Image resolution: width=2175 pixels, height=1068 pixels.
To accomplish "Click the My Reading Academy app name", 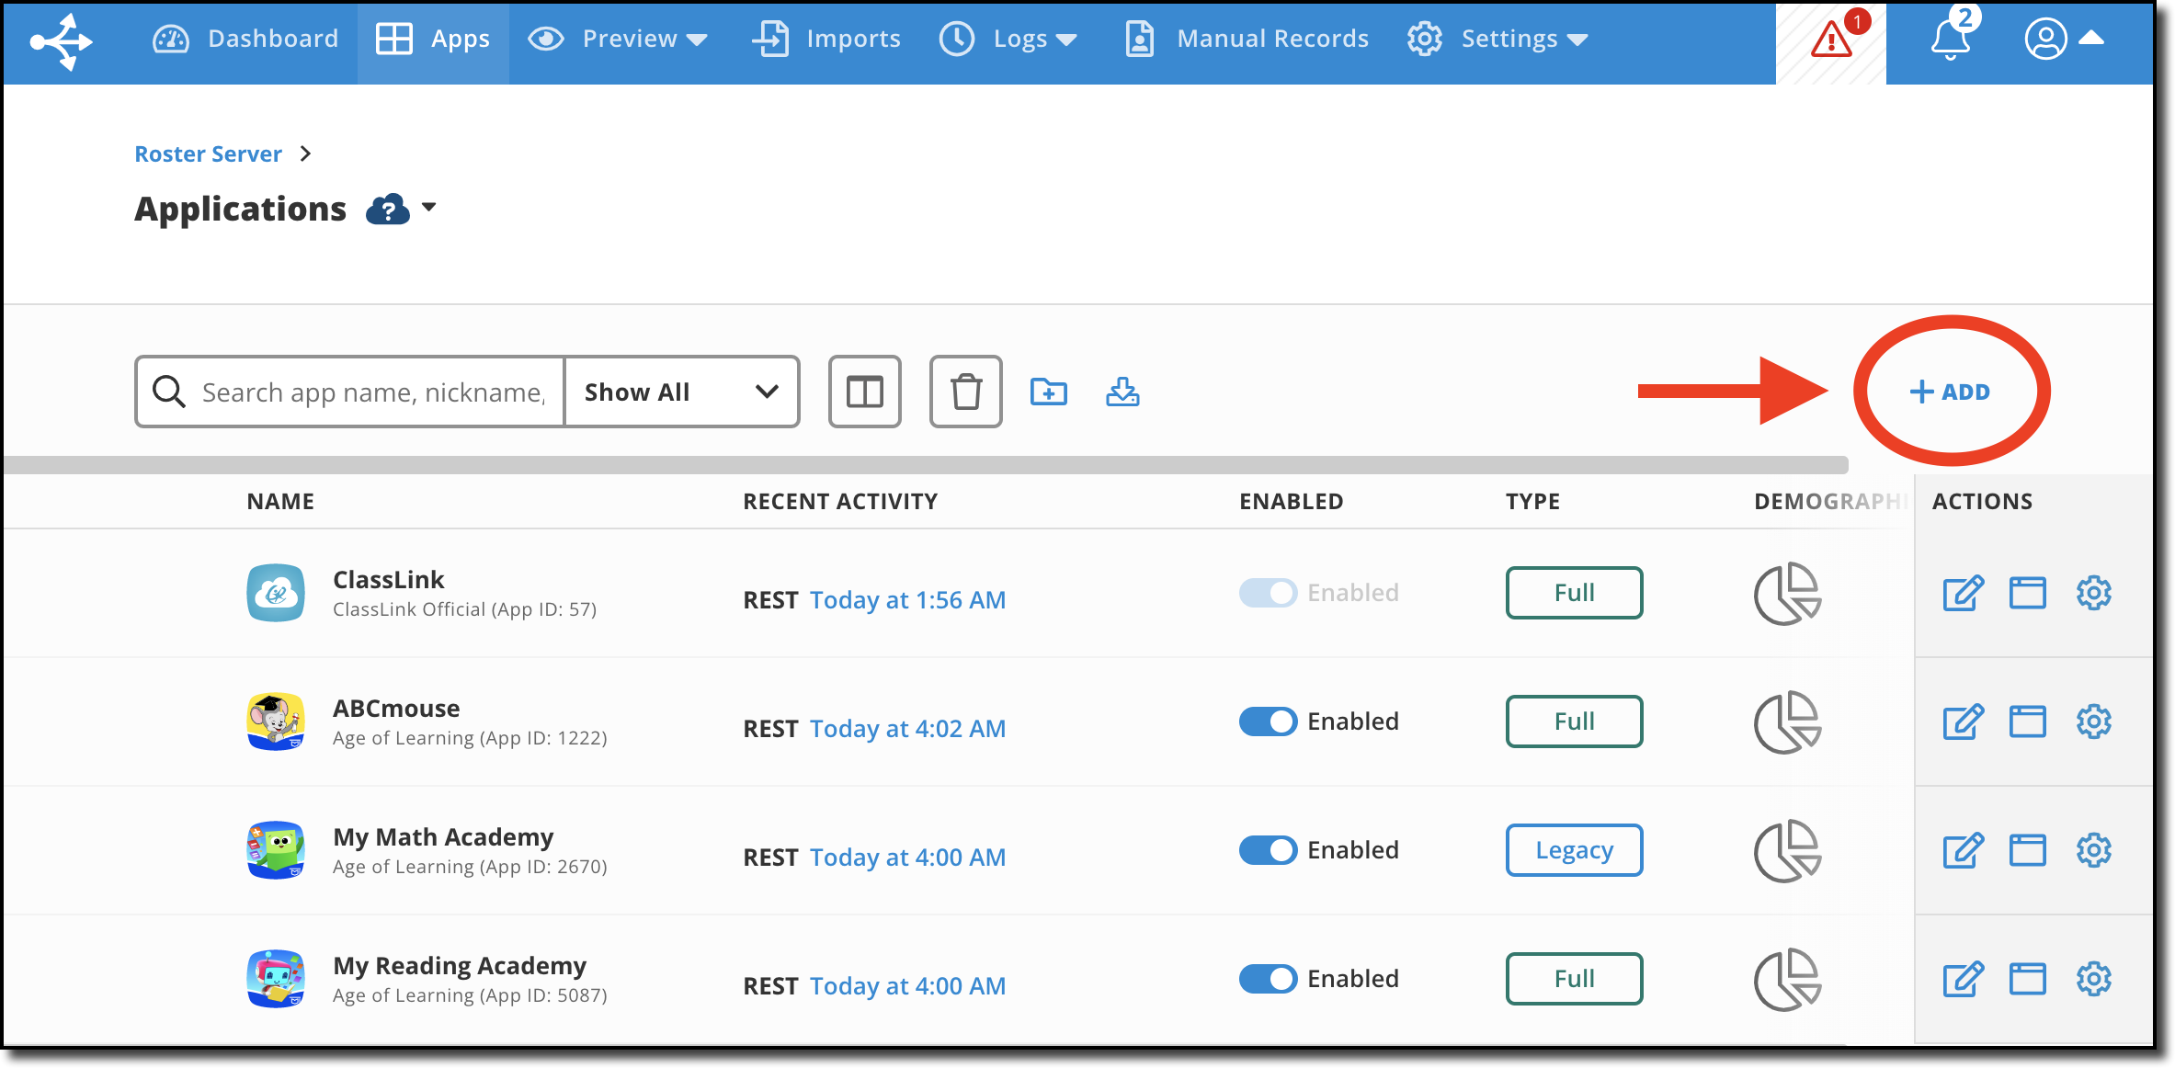I will [x=460, y=966].
